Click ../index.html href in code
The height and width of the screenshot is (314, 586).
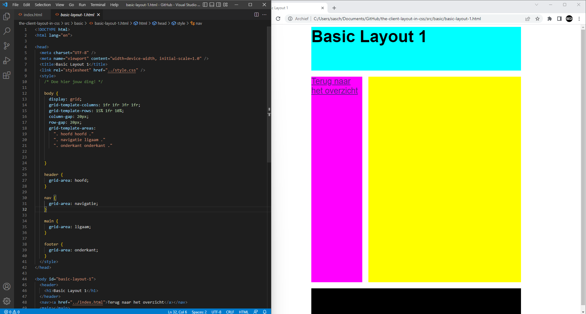(x=88, y=302)
